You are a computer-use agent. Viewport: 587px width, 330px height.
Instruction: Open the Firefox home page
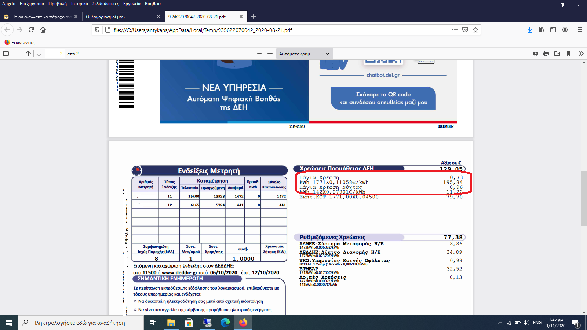pyautogui.click(x=43, y=30)
